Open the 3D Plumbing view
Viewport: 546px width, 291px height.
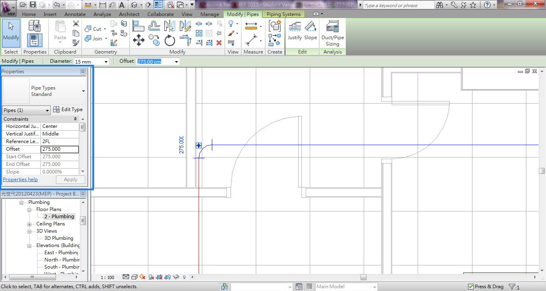tap(59, 238)
